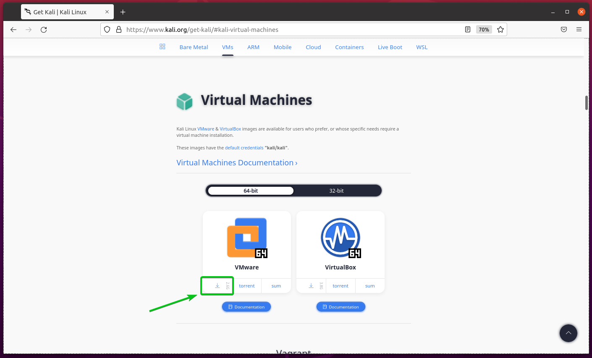Toggle reader view icon in address bar
Screen dimensions: 592x358
coord(468,30)
